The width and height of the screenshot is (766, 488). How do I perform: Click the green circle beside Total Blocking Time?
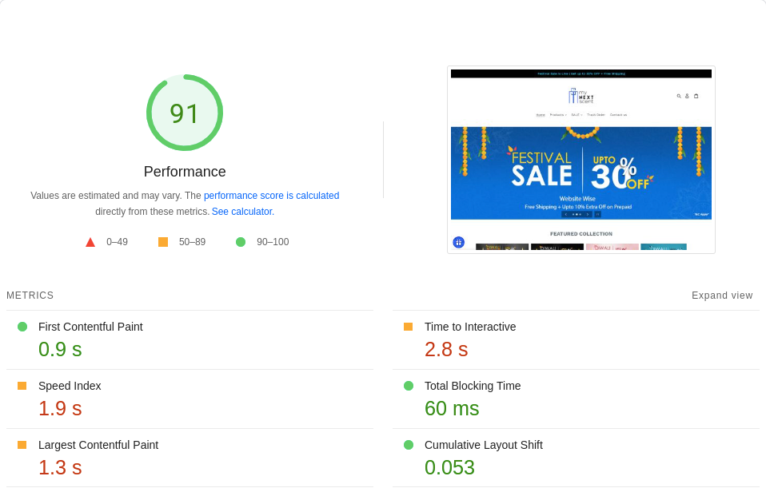coord(409,386)
